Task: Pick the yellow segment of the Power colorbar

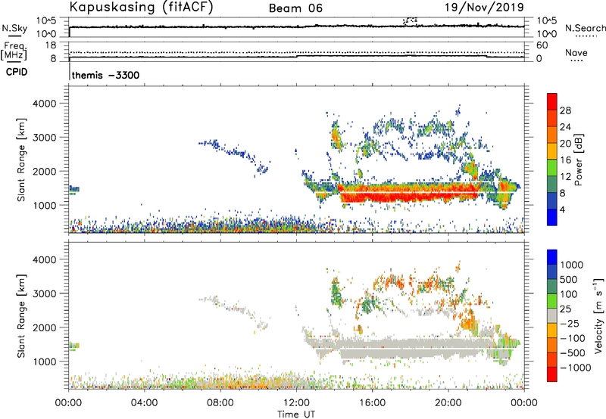Action: (552, 151)
